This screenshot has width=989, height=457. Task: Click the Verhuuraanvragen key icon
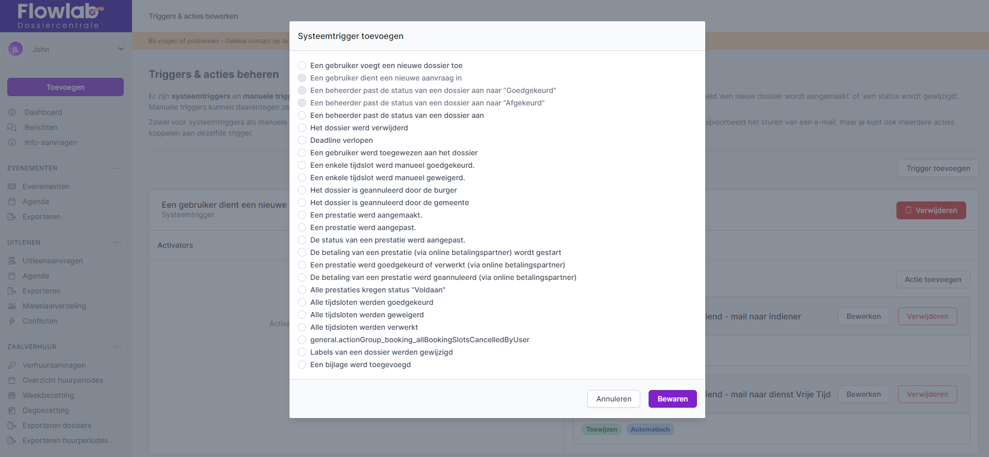[x=12, y=365]
